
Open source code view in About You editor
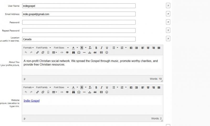[x=62, y=52]
